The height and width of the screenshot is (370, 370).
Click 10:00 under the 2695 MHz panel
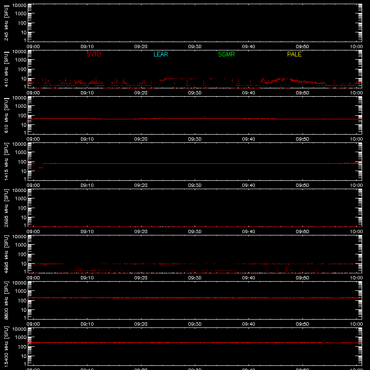(x=356, y=232)
